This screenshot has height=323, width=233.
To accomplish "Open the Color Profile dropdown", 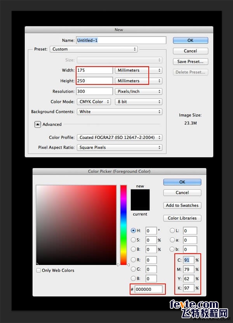I will [x=119, y=137].
